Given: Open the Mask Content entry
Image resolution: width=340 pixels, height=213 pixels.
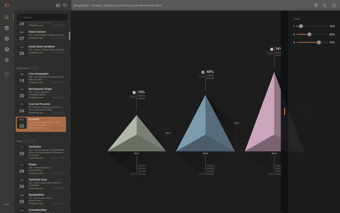Looking at the screenshot, I should pos(41,35).
